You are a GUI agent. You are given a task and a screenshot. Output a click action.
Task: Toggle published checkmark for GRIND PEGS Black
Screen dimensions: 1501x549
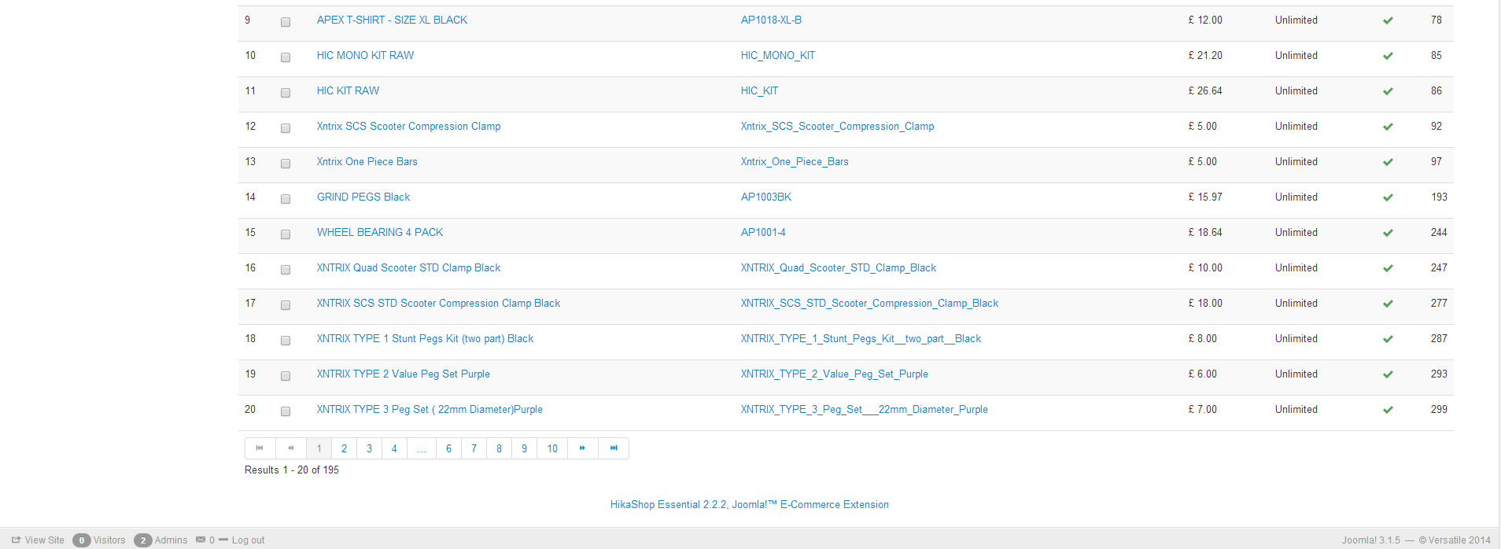[1388, 197]
